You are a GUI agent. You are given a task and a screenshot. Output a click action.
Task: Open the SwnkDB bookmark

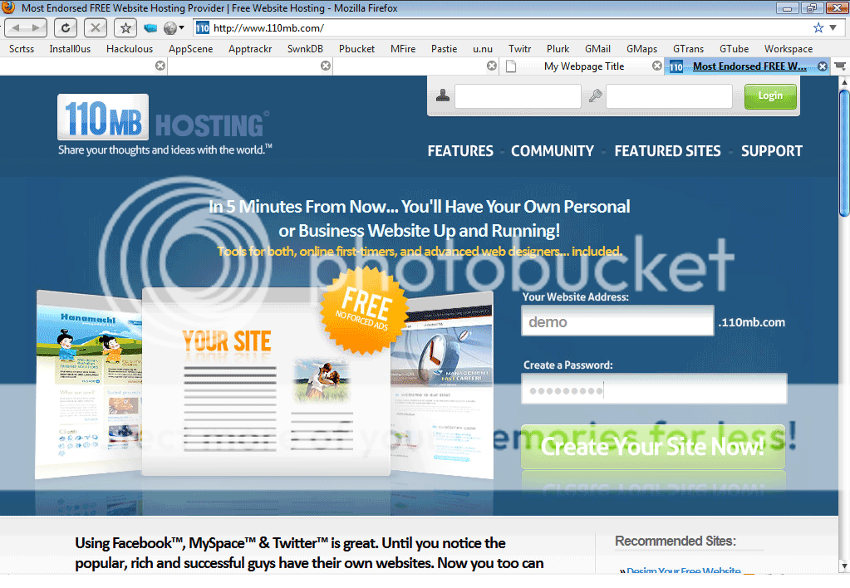pyautogui.click(x=305, y=49)
